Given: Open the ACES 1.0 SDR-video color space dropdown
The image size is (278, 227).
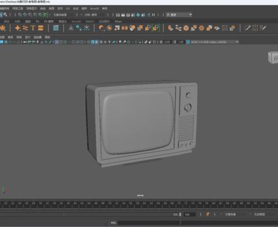Looking at the screenshot, I should pos(215,42).
